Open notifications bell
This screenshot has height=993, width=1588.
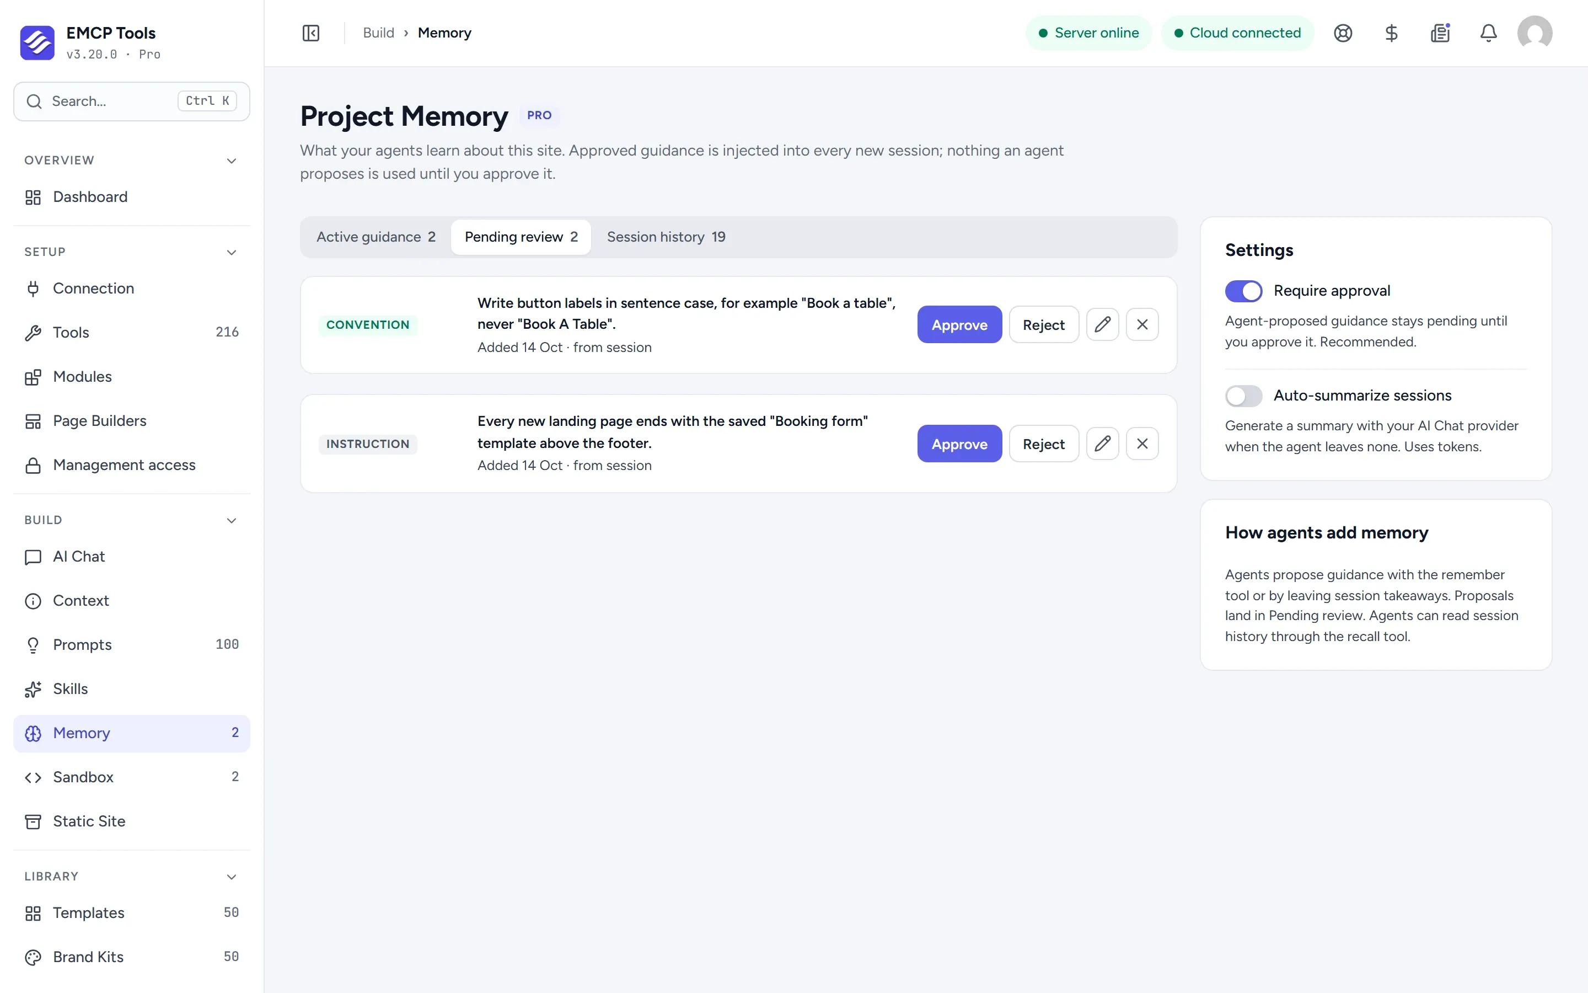pyautogui.click(x=1488, y=33)
